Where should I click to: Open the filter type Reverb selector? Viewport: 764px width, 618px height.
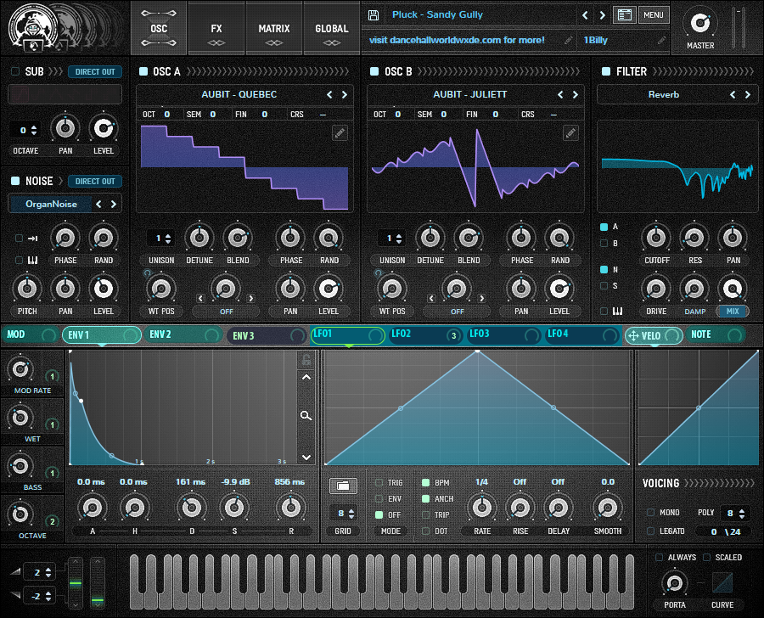pos(663,95)
